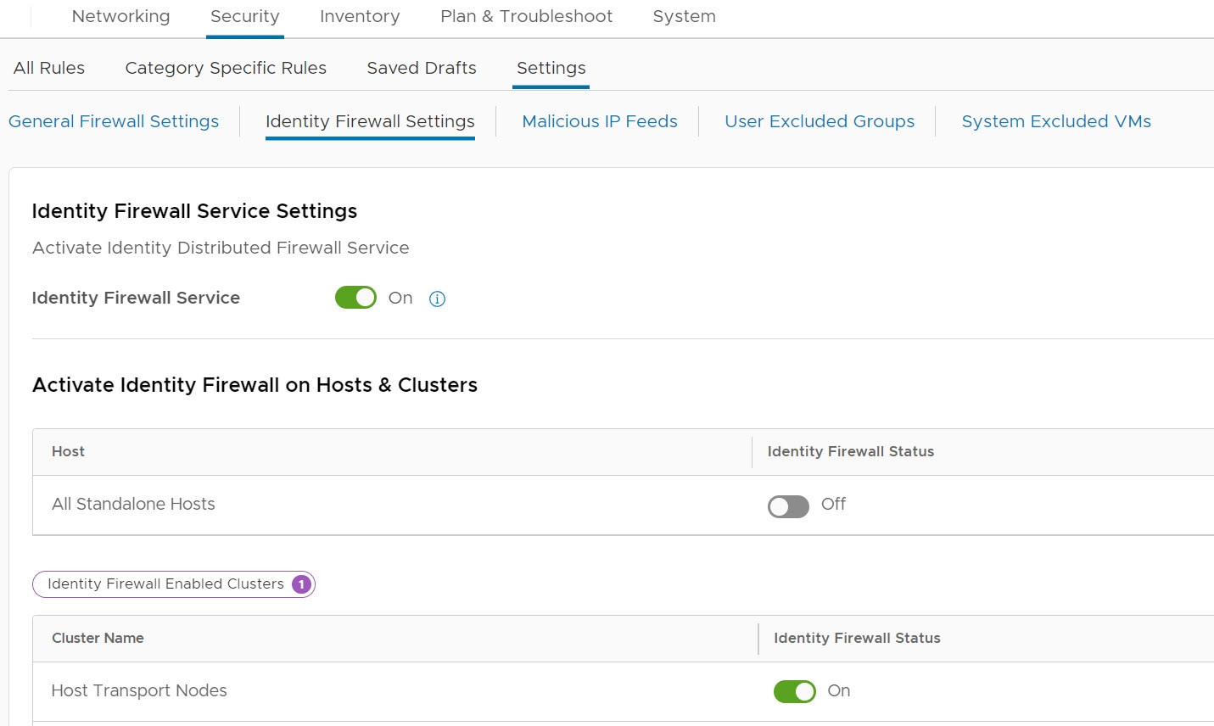Screen dimensions: 1214x726
Task: Open Plan & Troubleshoot tab
Action: point(526,17)
